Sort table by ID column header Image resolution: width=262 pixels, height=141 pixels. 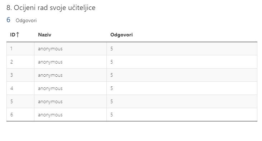coord(15,35)
